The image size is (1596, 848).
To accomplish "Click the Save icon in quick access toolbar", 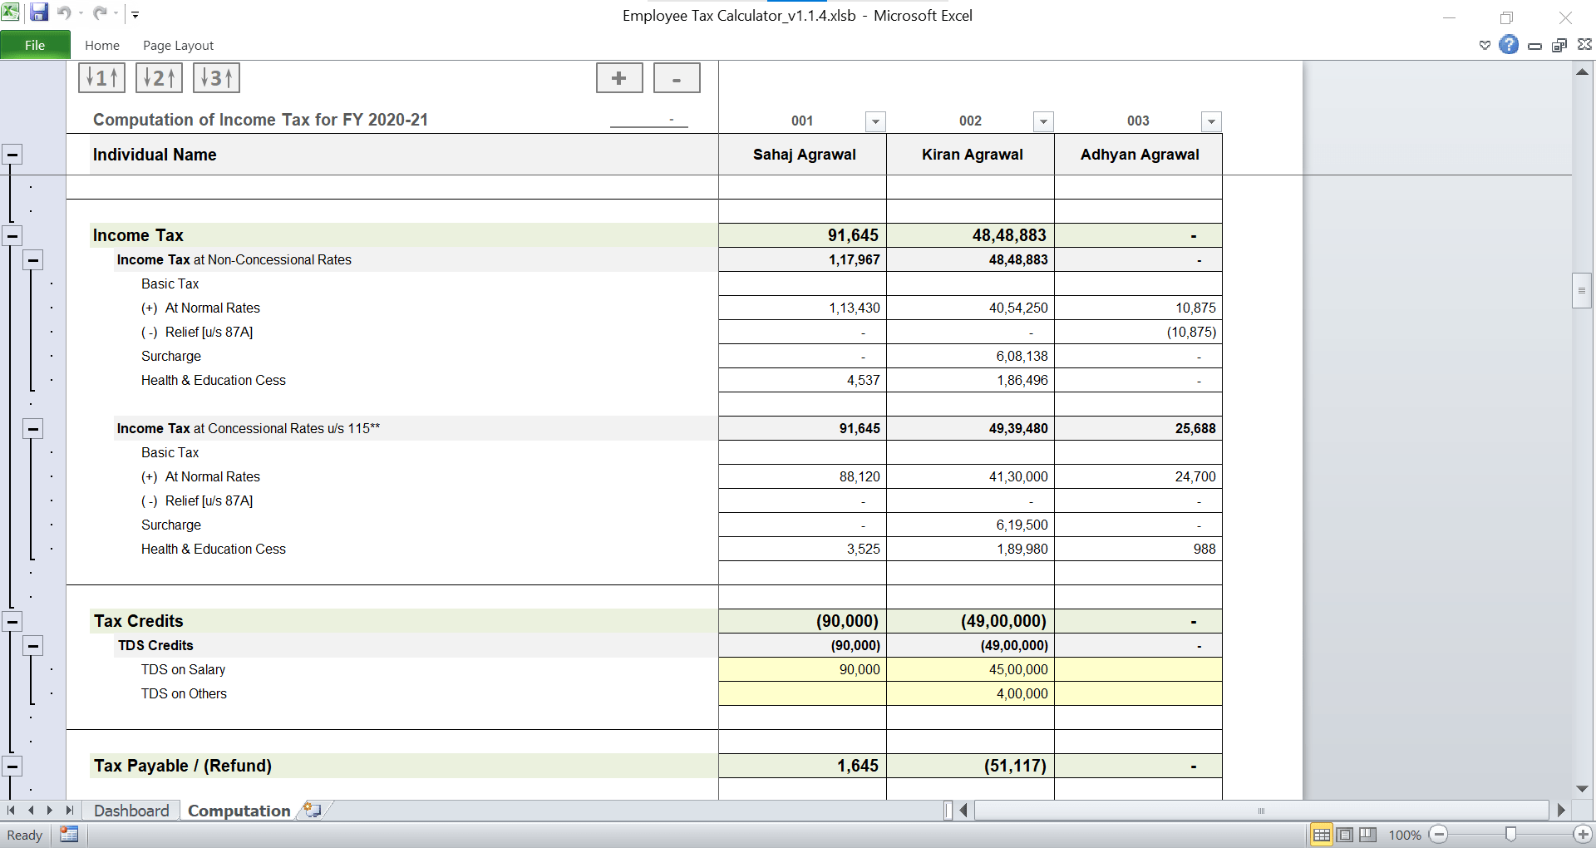I will (x=38, y=12).
